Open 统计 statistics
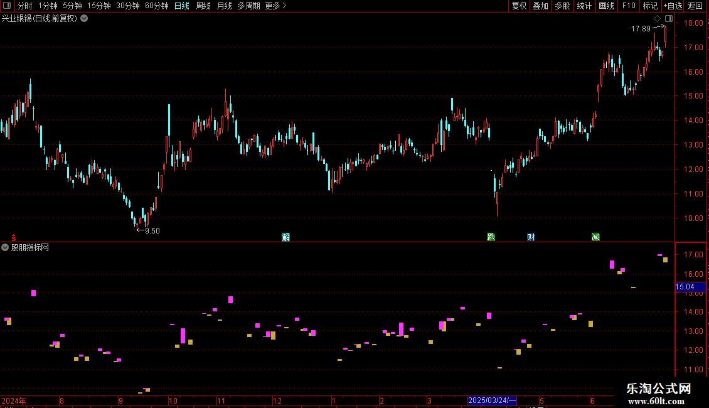 584,6
